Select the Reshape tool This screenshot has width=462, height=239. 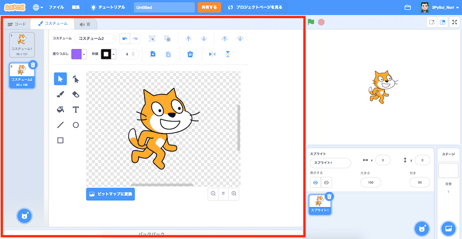[76, 79]
